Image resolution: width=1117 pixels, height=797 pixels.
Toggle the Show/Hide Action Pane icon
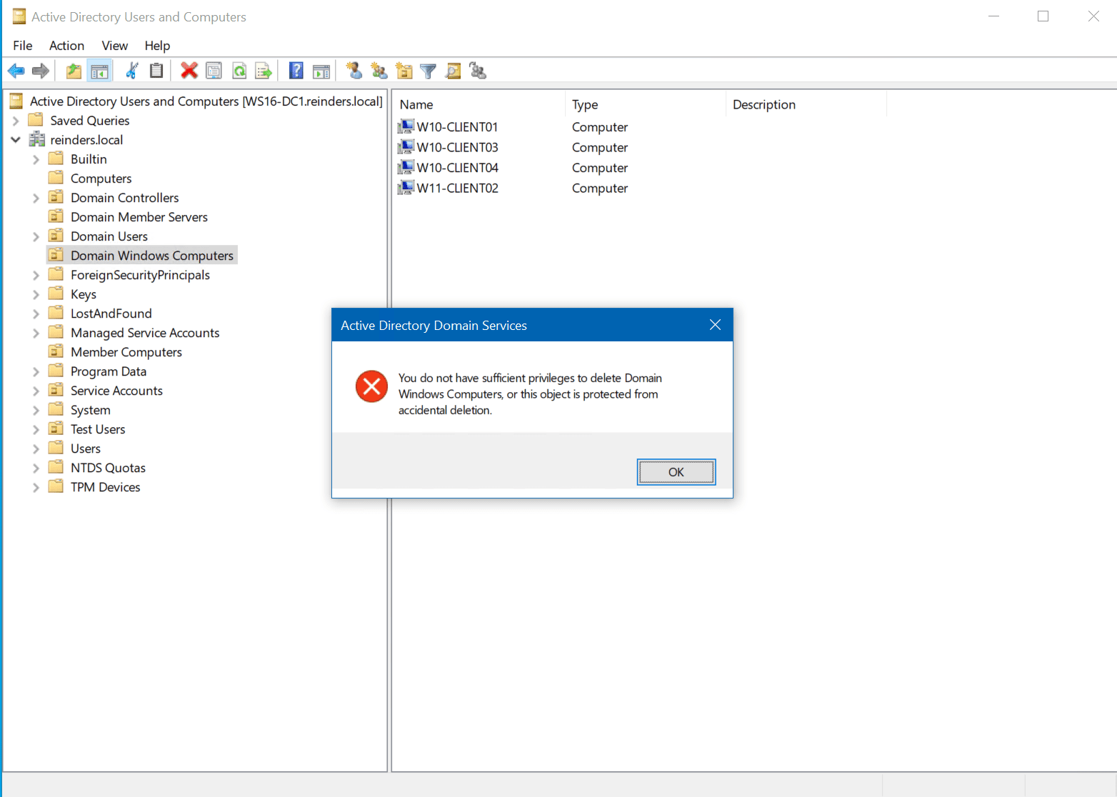click(x=322, y=71)
